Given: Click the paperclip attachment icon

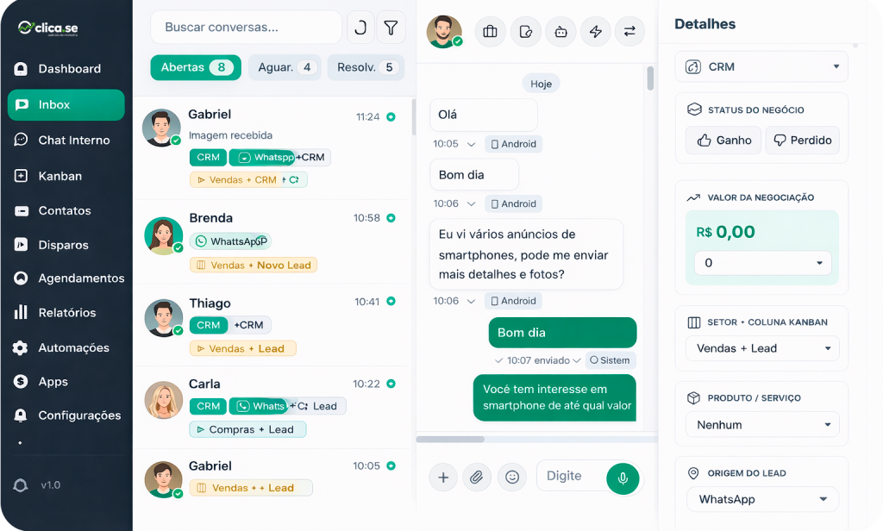Looking at the screenshot, I should coord(476,477).
